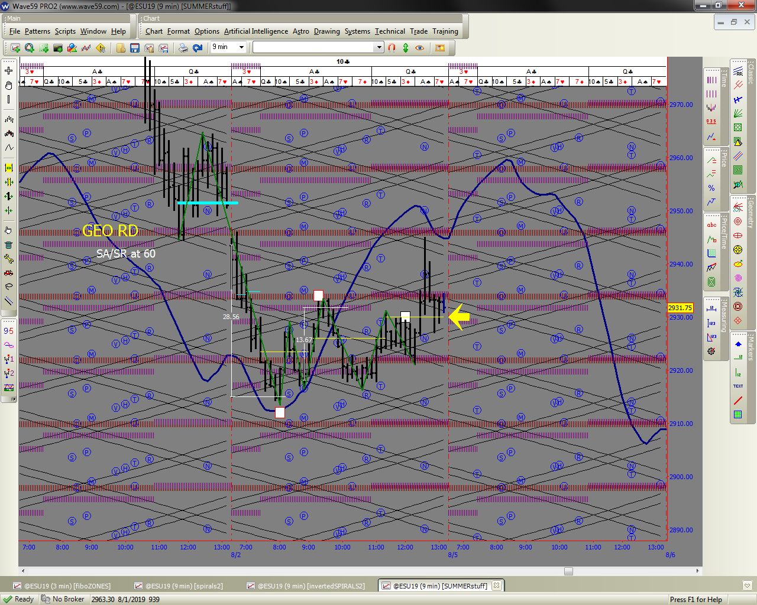Image resolution: width=757 pixels, height=605 pixels.
Task: Select the crosshair cursor tool
Action: [x=9, y=71]
